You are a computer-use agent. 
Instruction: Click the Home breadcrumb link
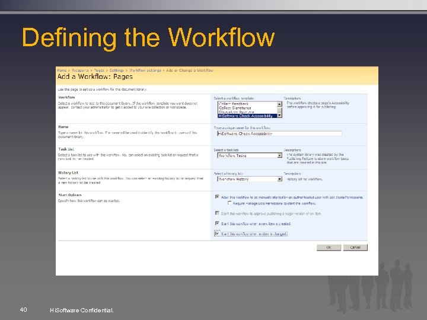point(62,70)
